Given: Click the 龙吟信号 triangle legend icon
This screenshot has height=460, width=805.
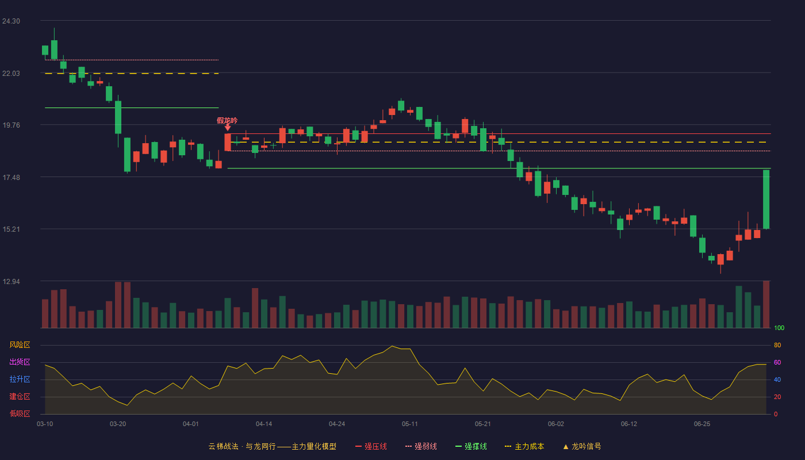Looking at the screenshot, I should point(566,446).
